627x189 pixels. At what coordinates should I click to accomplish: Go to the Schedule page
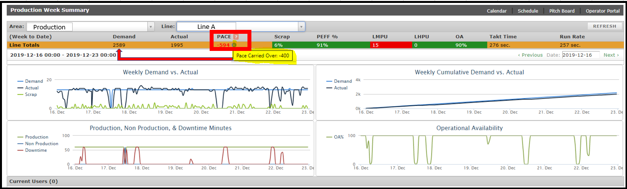(528, 11)
